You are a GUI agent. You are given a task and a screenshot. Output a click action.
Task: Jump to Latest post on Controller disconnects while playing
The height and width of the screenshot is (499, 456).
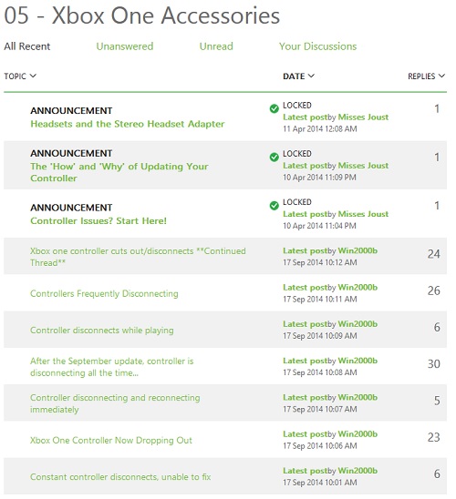pyautogui.click(x=305, y=324)
